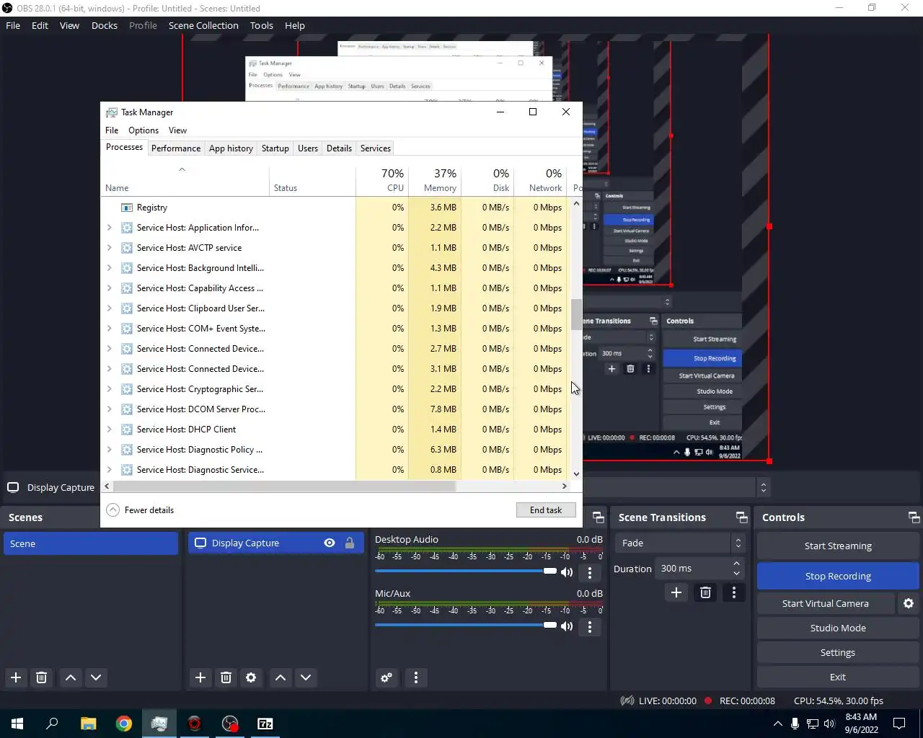Open Desktop Audio options dots menu
Screen dimensions: 923x738
(x=590, y=573)
